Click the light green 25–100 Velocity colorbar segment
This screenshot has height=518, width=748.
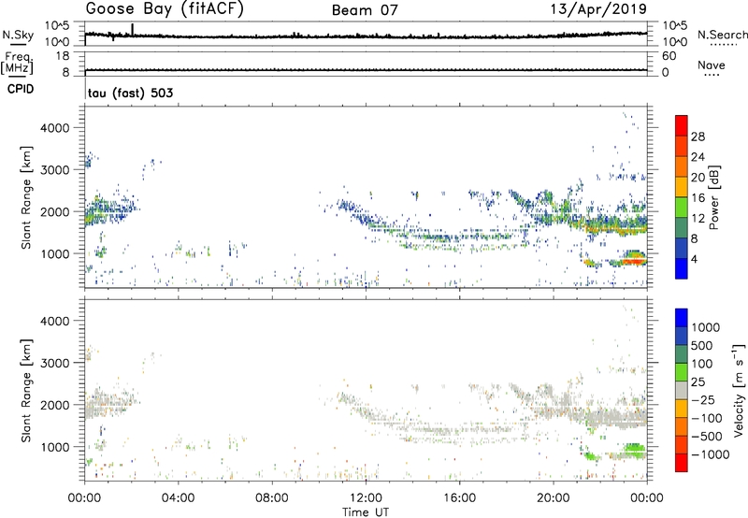click(x=682, y=372)
